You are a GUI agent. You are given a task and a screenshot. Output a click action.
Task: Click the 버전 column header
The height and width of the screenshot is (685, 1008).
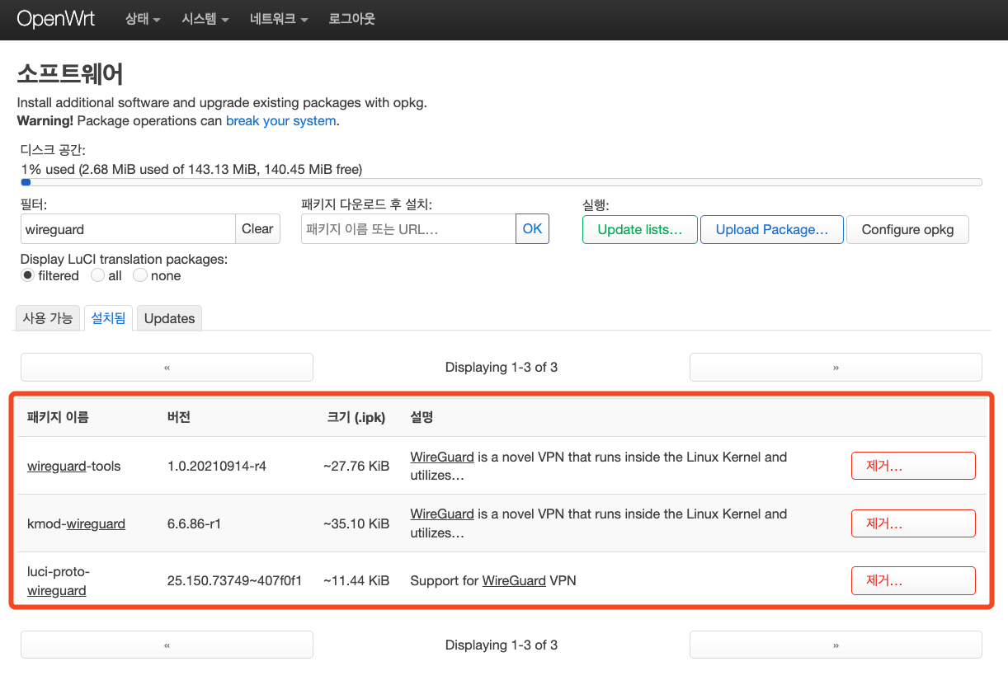point(178,417)
